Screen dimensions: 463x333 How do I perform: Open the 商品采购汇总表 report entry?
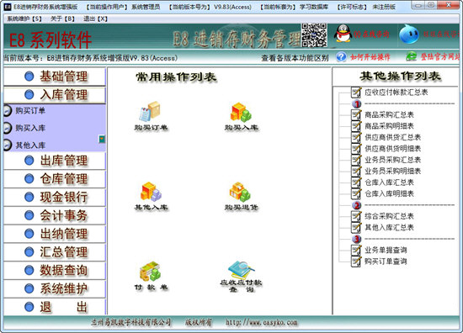[389, 114]
